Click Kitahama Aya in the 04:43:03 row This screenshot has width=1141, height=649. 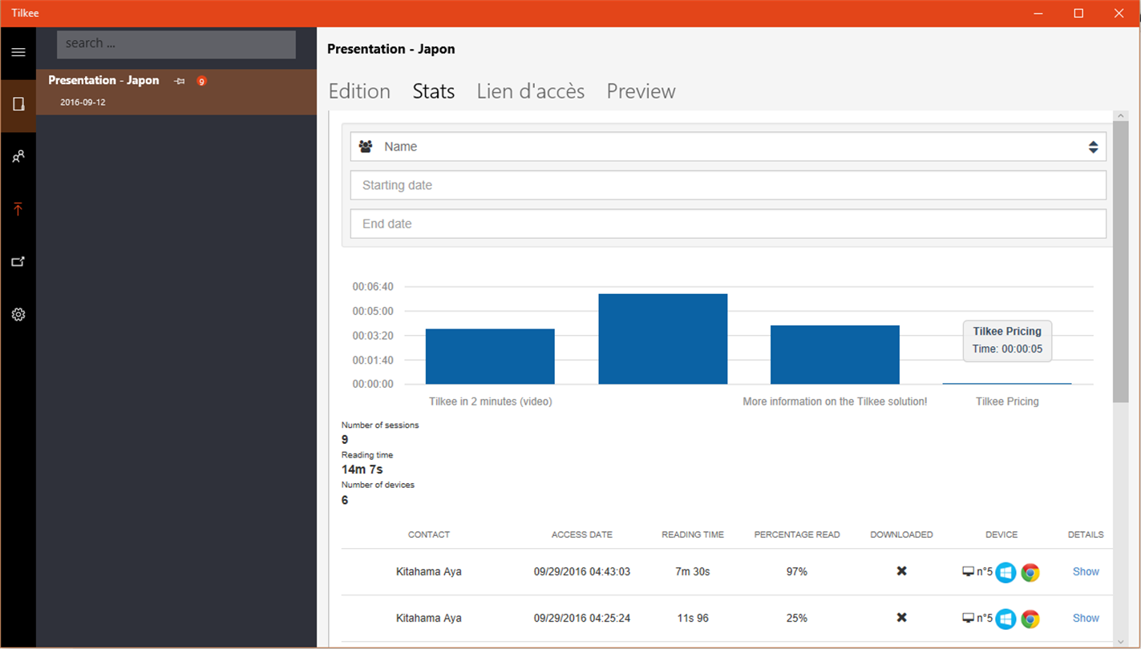click(429, 572)
